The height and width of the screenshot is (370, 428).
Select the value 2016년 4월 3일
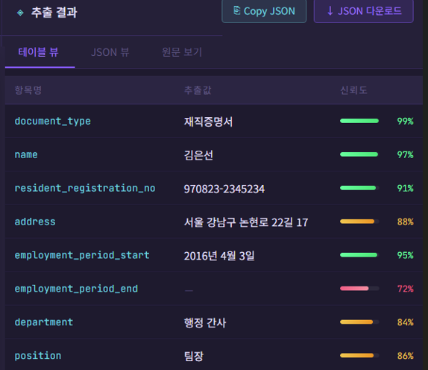(219, 256)
